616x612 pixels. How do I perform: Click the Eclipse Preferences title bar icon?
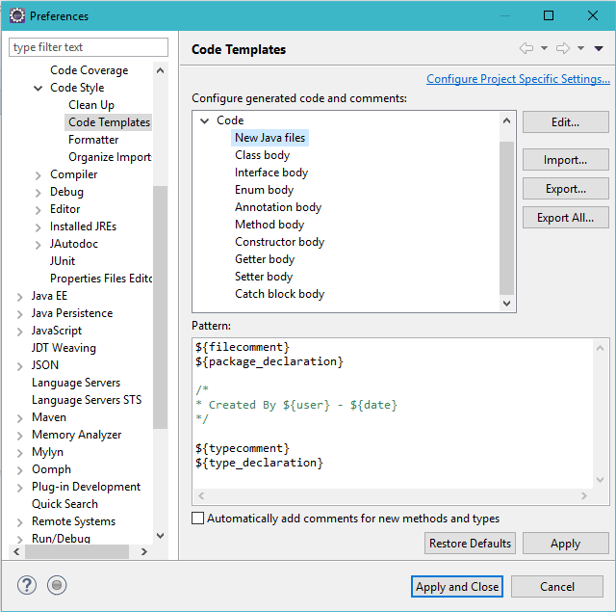(x=16, y=15)
